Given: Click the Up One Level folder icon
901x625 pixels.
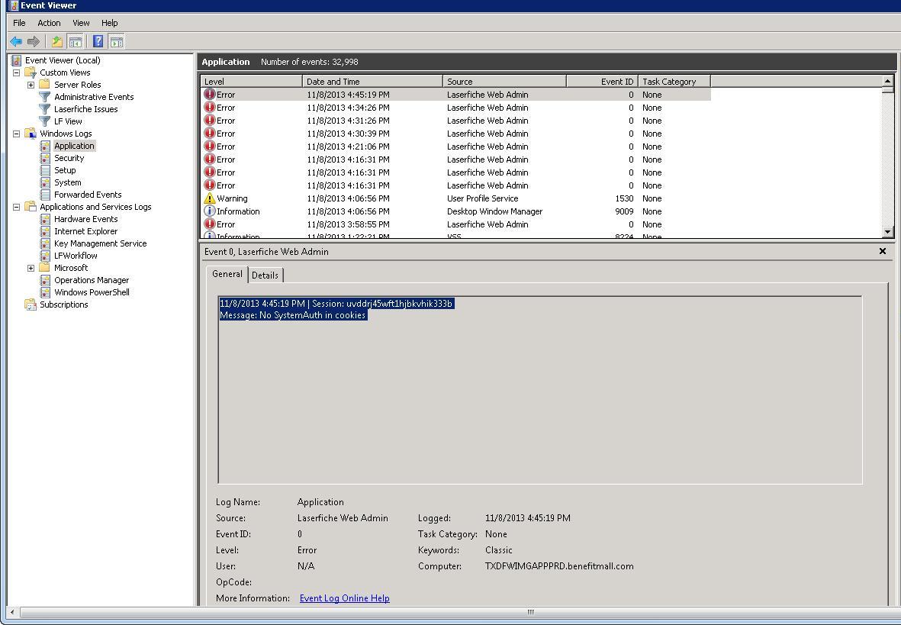Looking at the screenshot, I should click(x=57, y=42).
